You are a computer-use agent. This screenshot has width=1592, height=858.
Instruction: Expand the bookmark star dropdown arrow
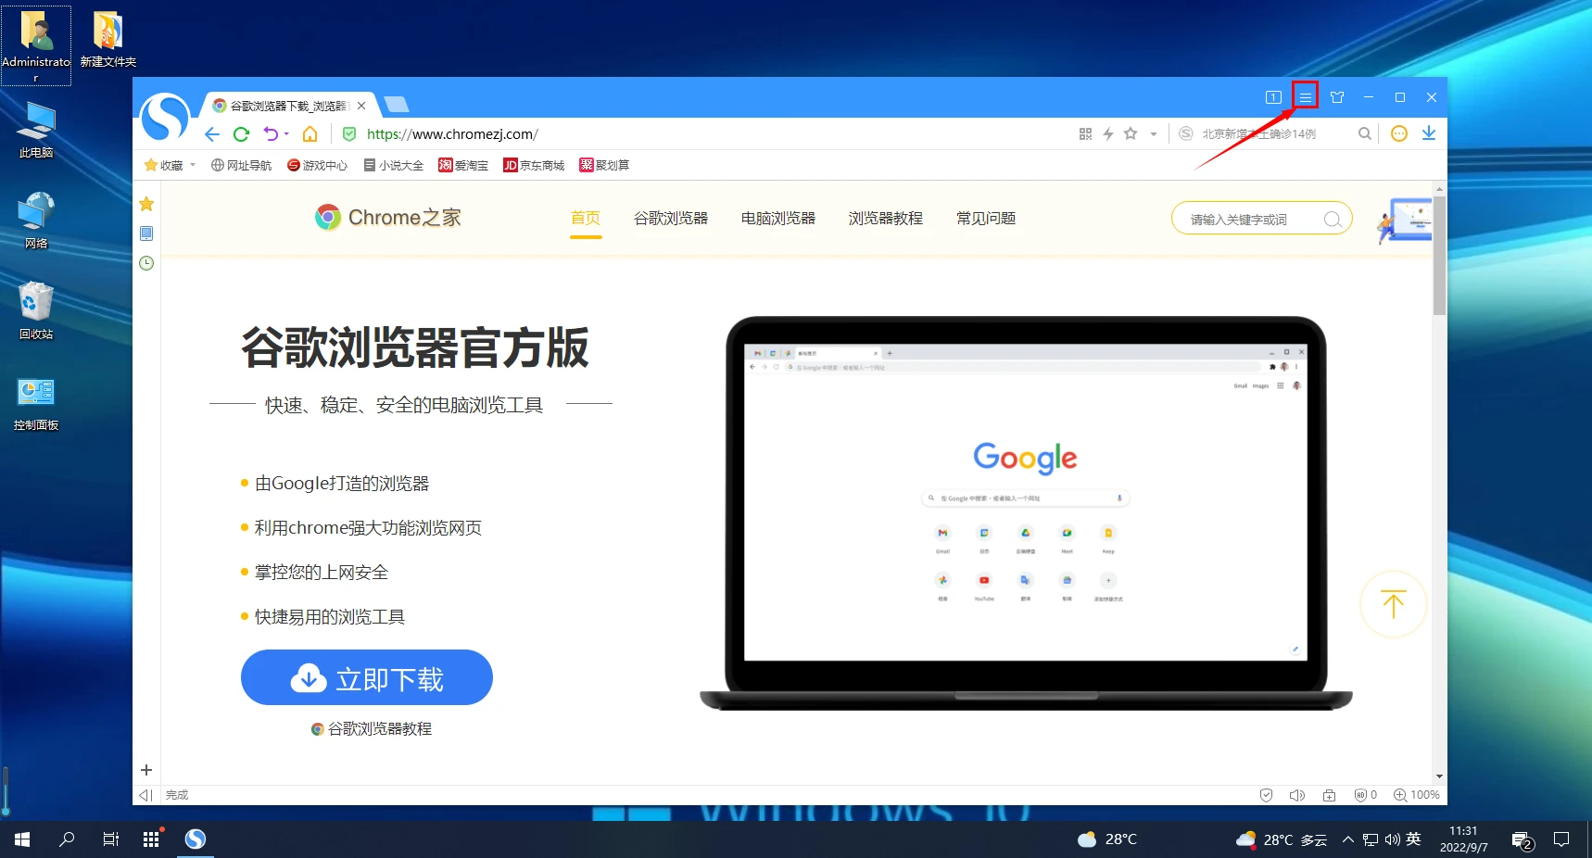point(1154,135)
